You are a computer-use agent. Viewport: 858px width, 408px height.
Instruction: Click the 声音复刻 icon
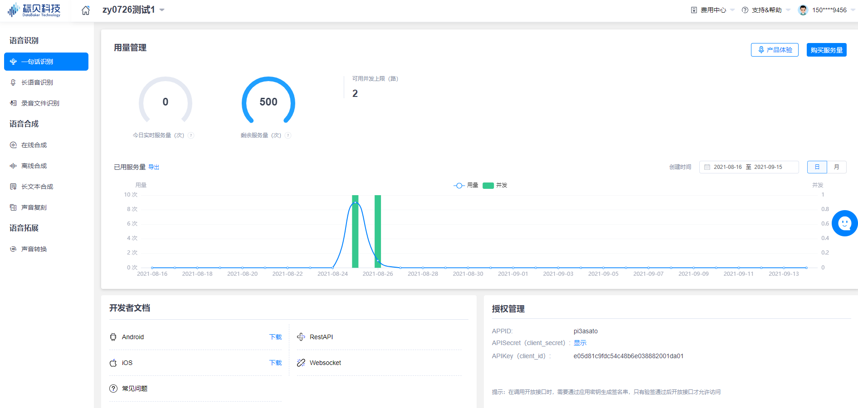pos(13,207)
